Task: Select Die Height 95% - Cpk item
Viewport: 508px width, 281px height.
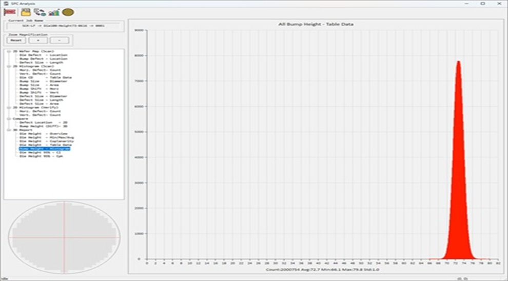Action: tap(41, 156)
